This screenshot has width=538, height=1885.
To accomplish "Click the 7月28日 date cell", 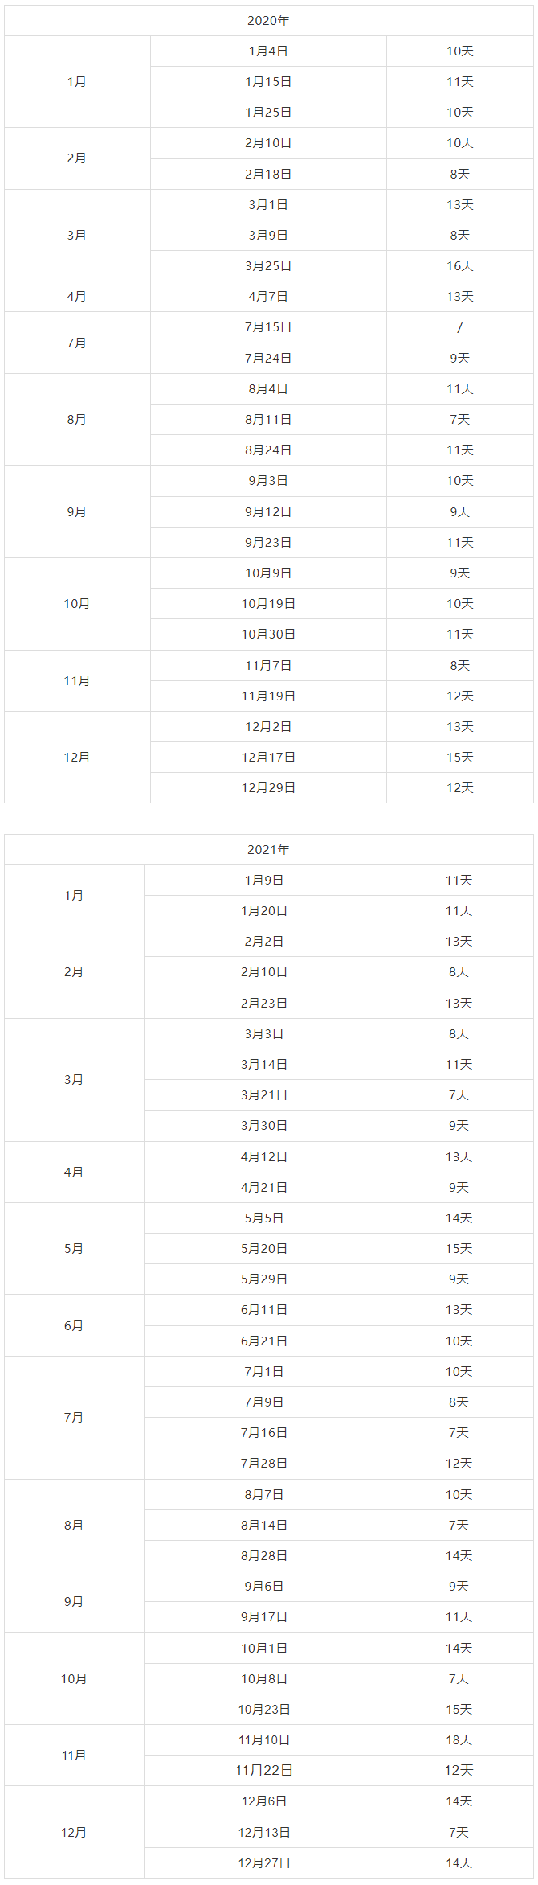I will pos(264,1464).
